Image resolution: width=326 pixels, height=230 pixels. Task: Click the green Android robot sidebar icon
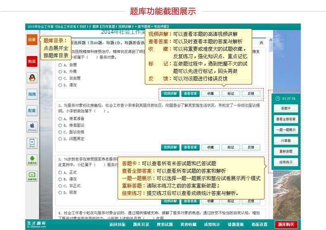click(32, 160)
